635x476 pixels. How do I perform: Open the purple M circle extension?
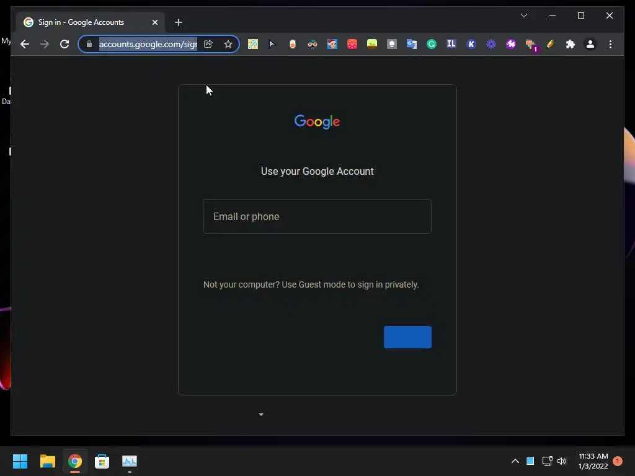pos(511,44)
